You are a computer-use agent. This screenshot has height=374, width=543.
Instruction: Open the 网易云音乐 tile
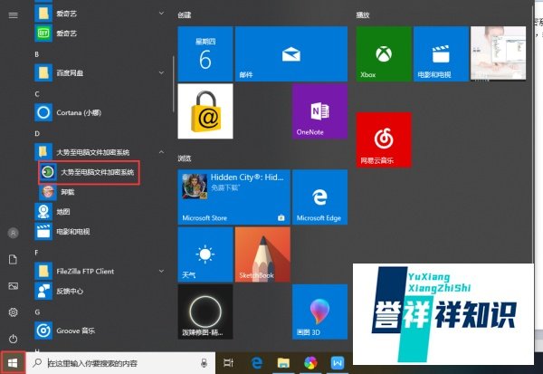pos(384,139)
